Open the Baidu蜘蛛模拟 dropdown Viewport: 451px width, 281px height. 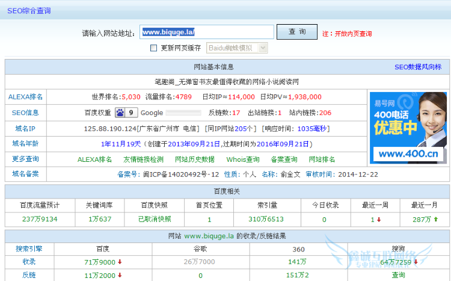pos(237,48)
